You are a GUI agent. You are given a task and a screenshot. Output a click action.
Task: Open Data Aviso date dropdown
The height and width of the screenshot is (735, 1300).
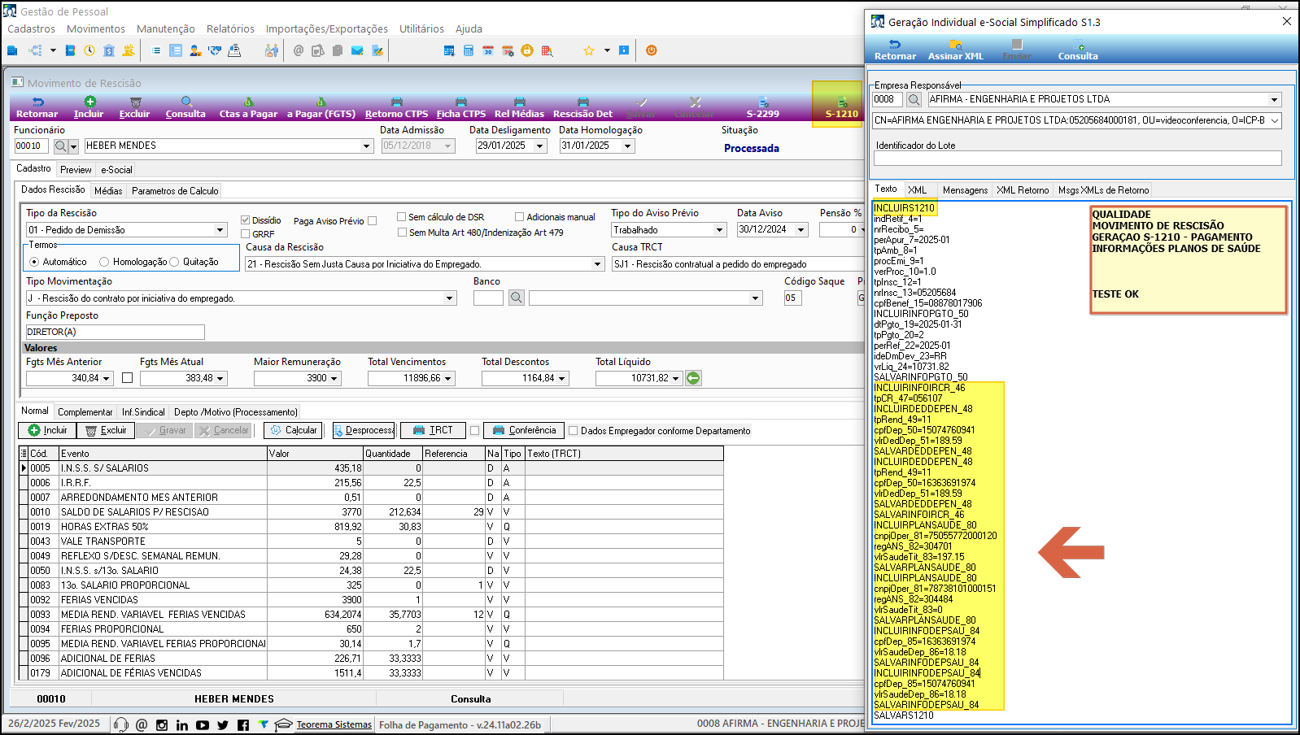tap(801, 230)
